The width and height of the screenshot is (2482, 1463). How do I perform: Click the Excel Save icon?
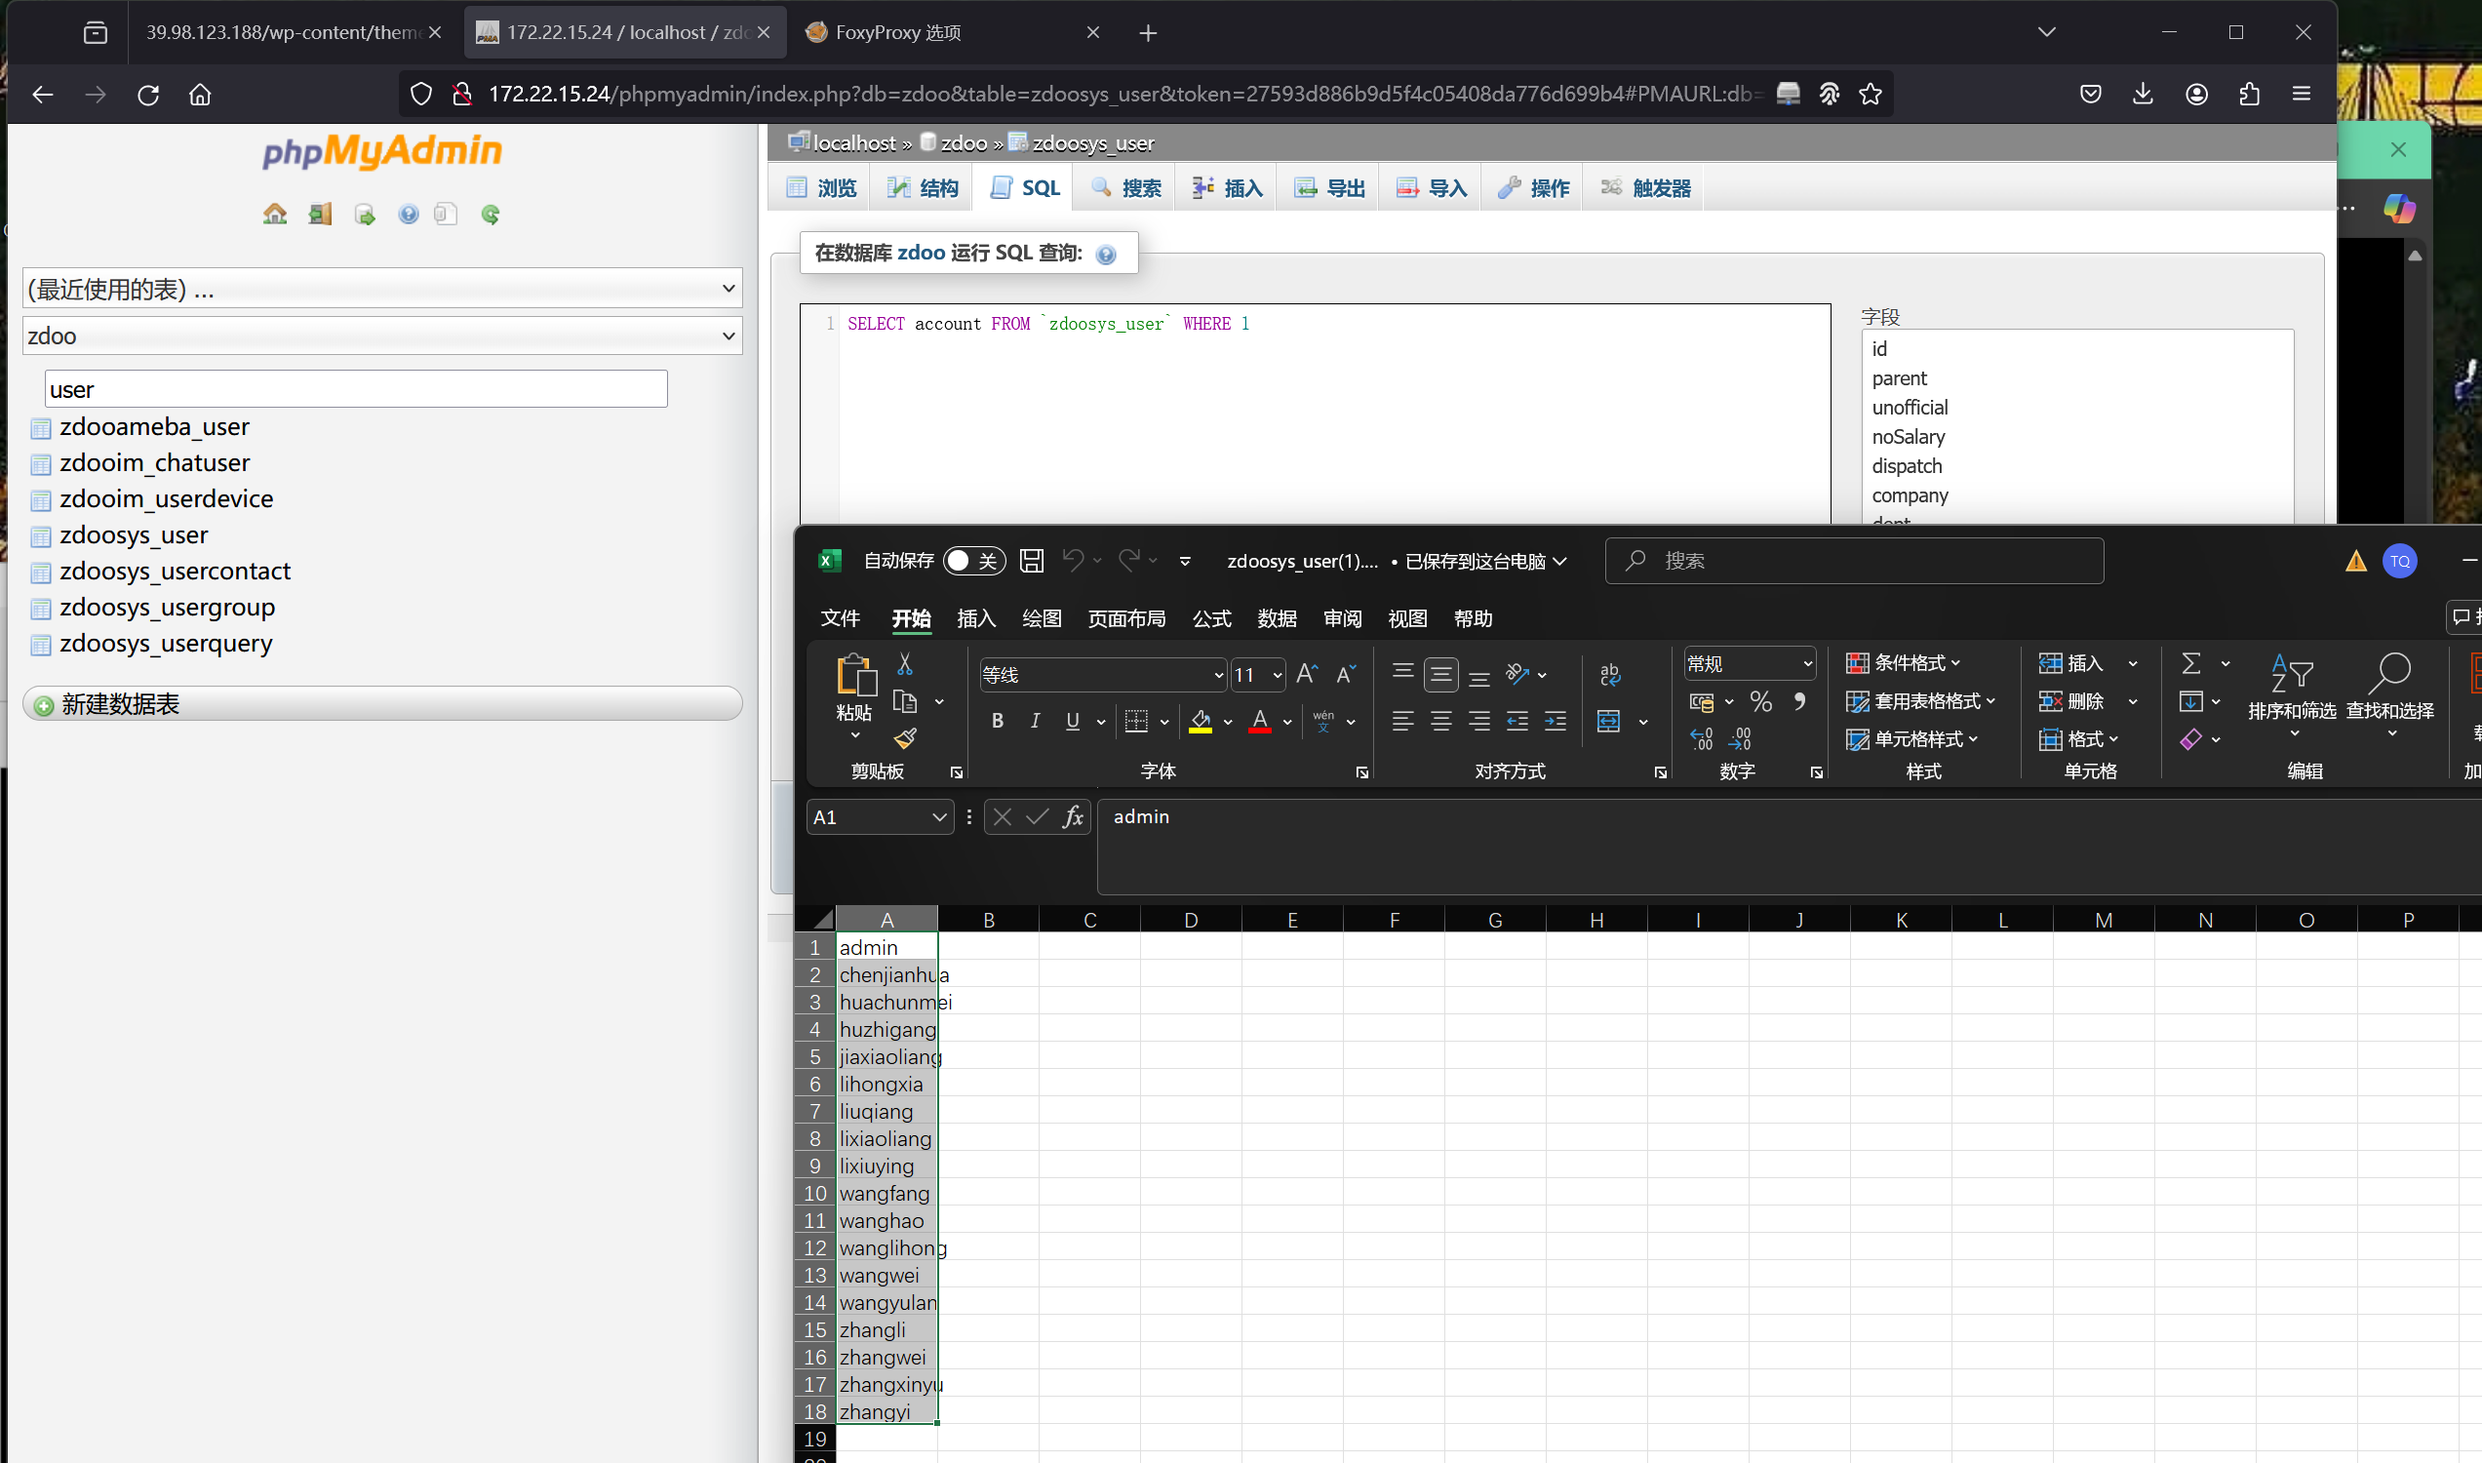click(x=1031, y=561)
